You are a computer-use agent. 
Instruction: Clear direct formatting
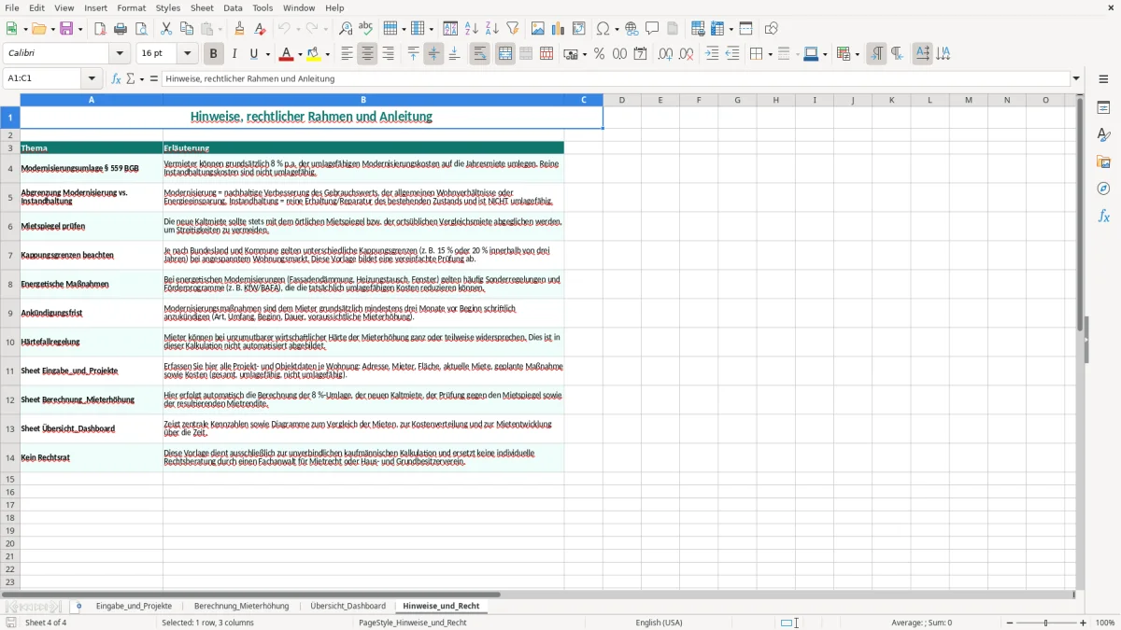[x=260, y=29]
